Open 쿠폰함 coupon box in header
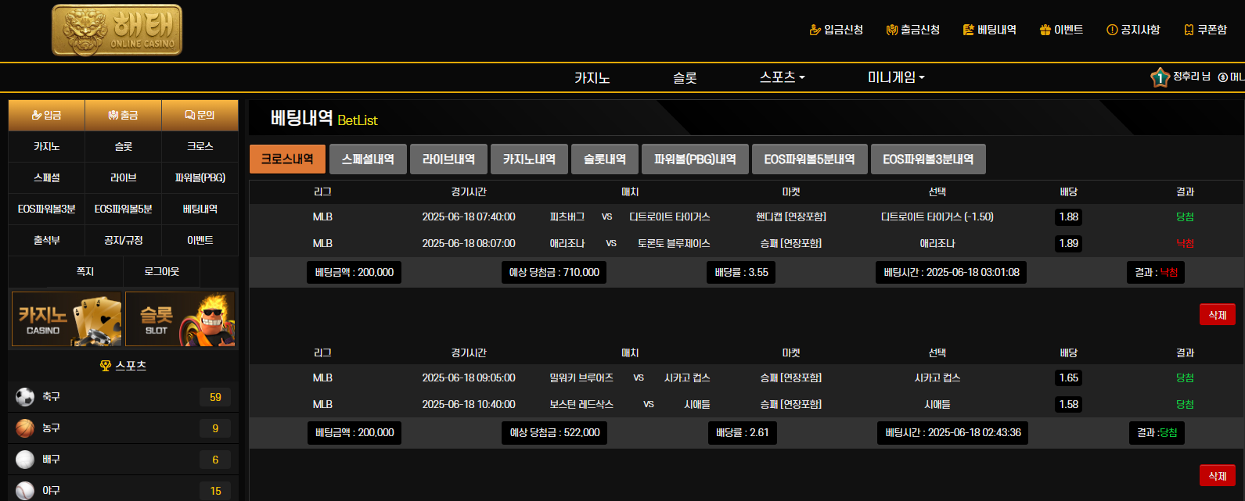 (1205, 30)
